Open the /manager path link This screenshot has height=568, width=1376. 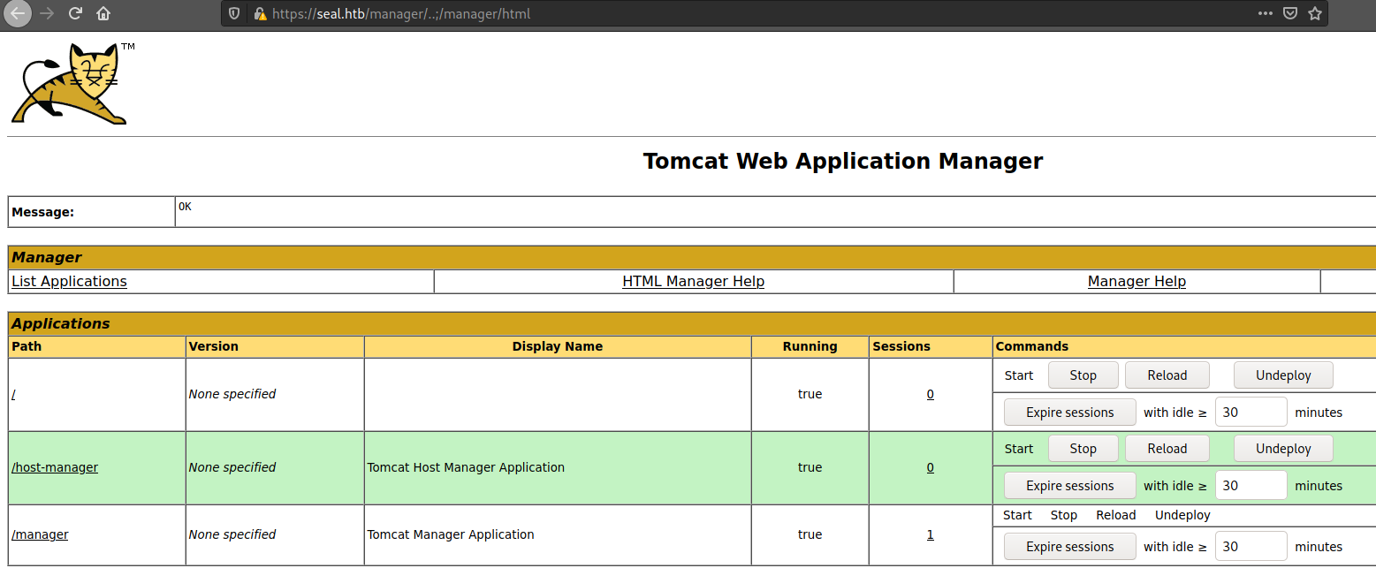[x=40, y=534]
